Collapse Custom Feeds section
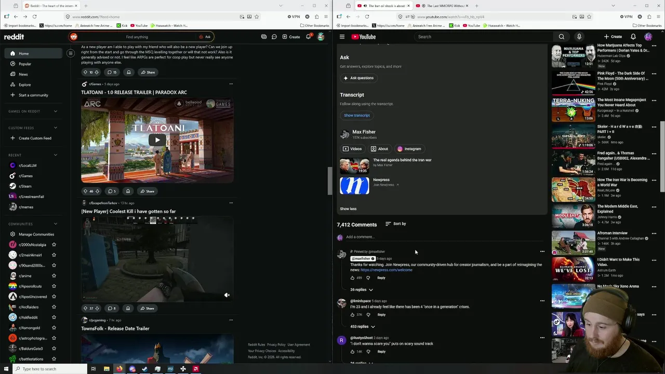Viewport: 665px width, 374px height. click(56, 128)
